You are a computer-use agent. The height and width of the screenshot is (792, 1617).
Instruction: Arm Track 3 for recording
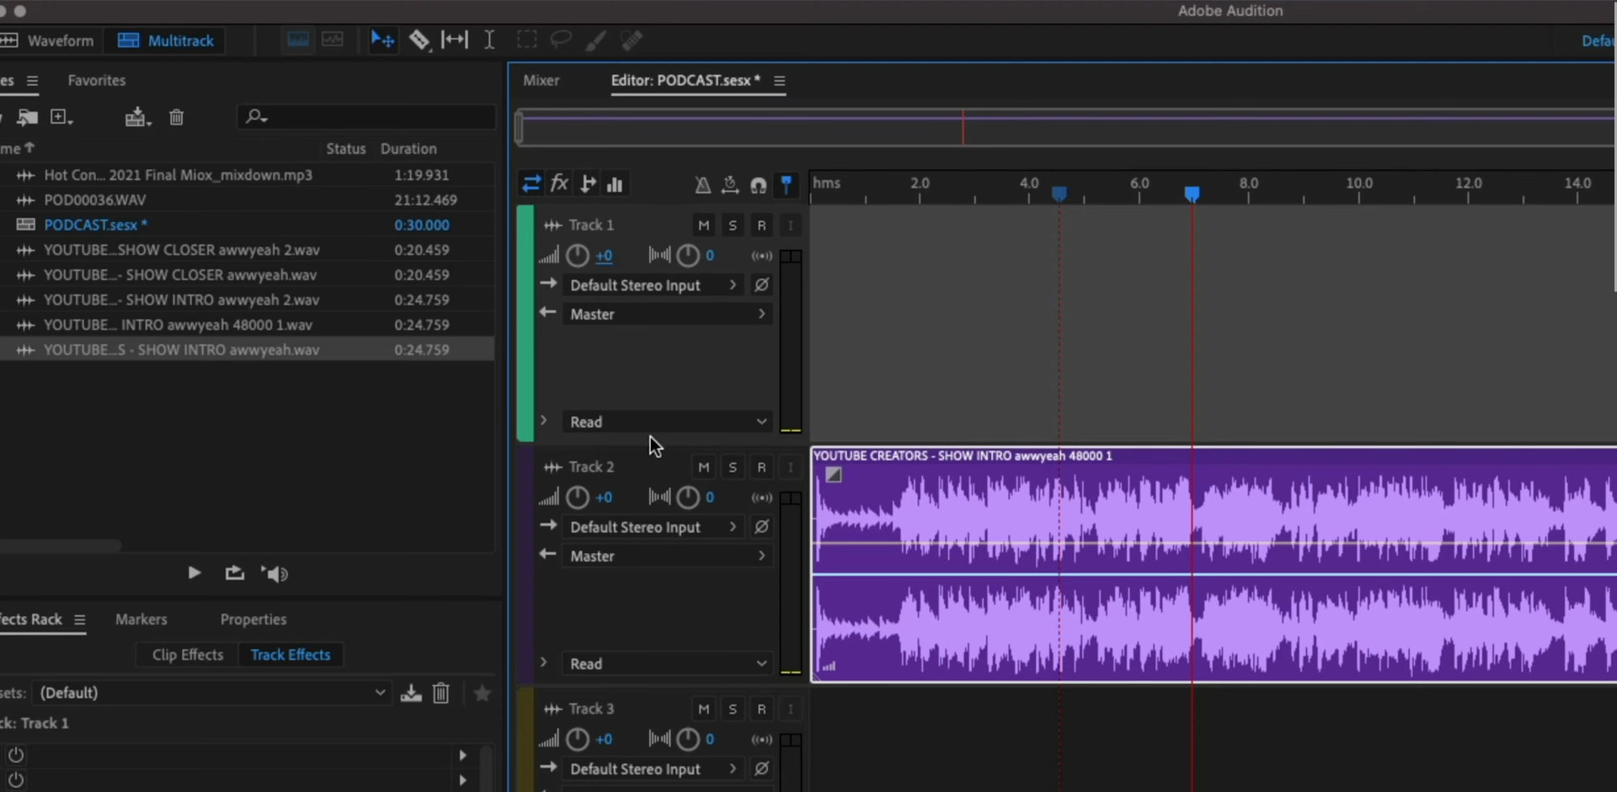(x=762, y=709)
